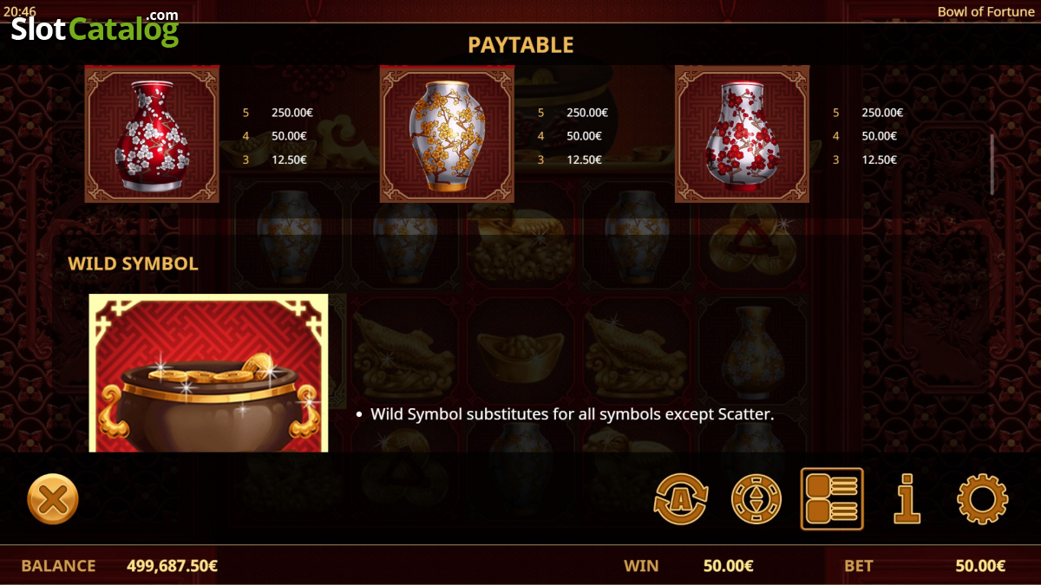Click the BET amount 50.00€
This screenshot has width=1041, height=585.
(x=980, y=566)
